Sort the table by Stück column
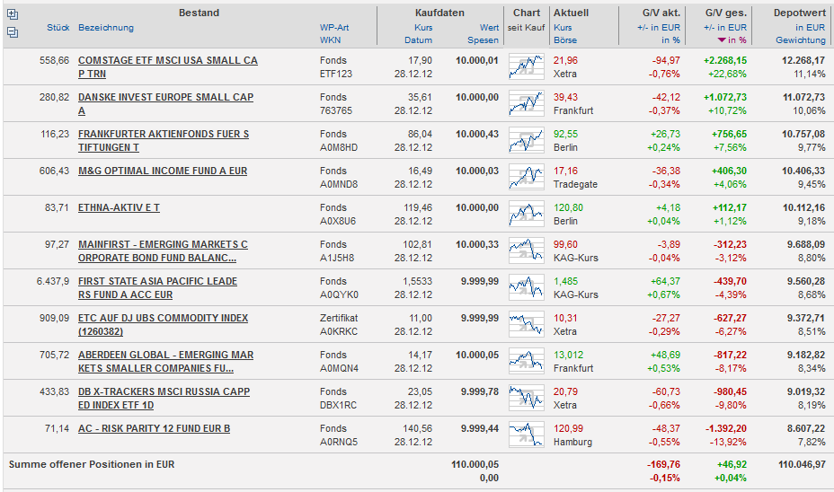The width and height of the screenshot is (834, 492). pos(58,28)
